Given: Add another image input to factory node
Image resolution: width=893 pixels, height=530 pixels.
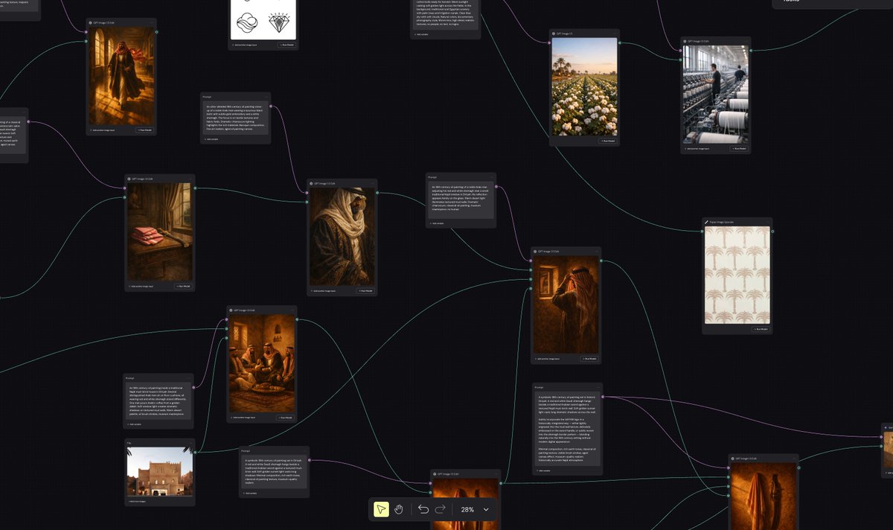Looking at the screenshot, I should coord(697,148).
